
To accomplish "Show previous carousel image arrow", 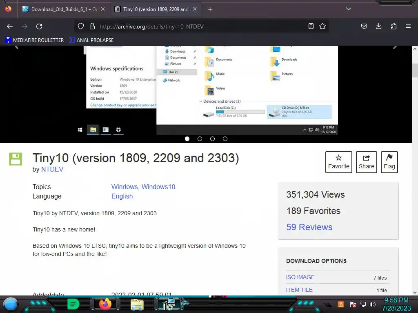I will click(16, 47).
